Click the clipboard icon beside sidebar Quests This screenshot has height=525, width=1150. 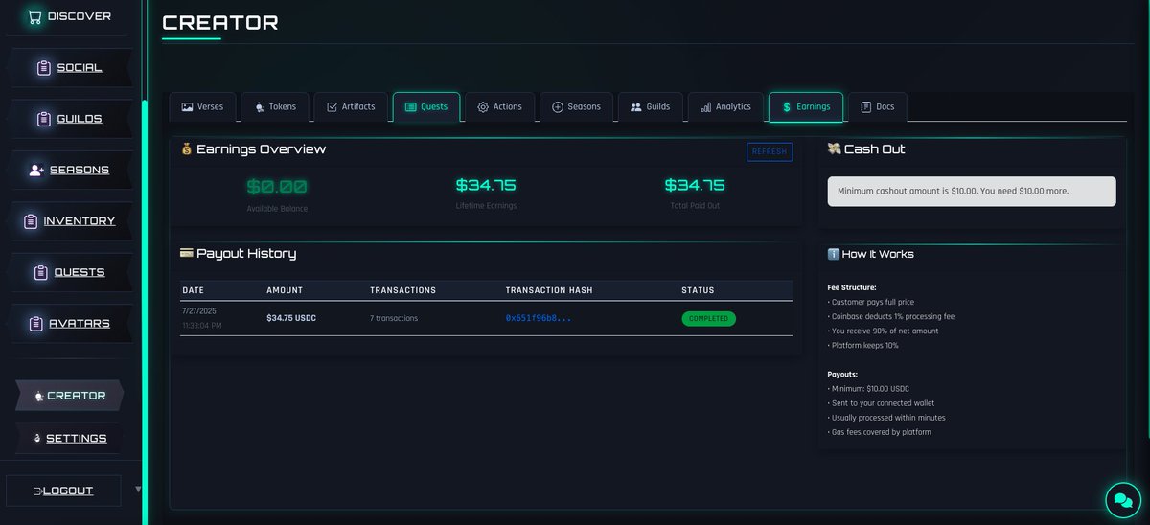[x=40, y=272]
